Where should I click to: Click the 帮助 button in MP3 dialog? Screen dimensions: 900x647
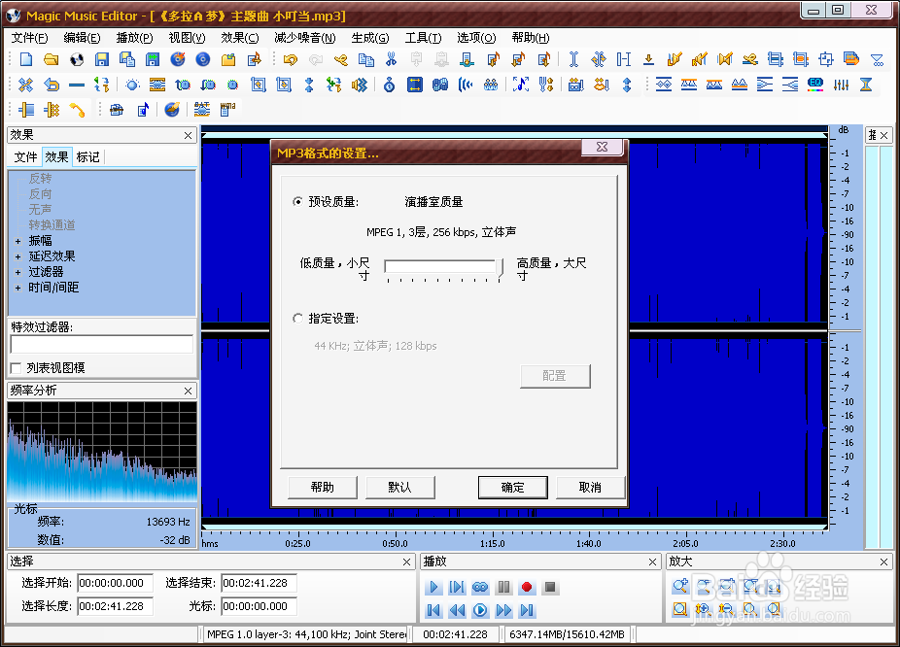[x=323, y=488]
